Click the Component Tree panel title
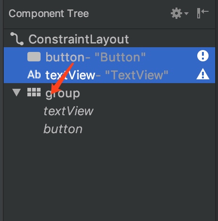The image size is (218, 221). (x=49, y=14)
